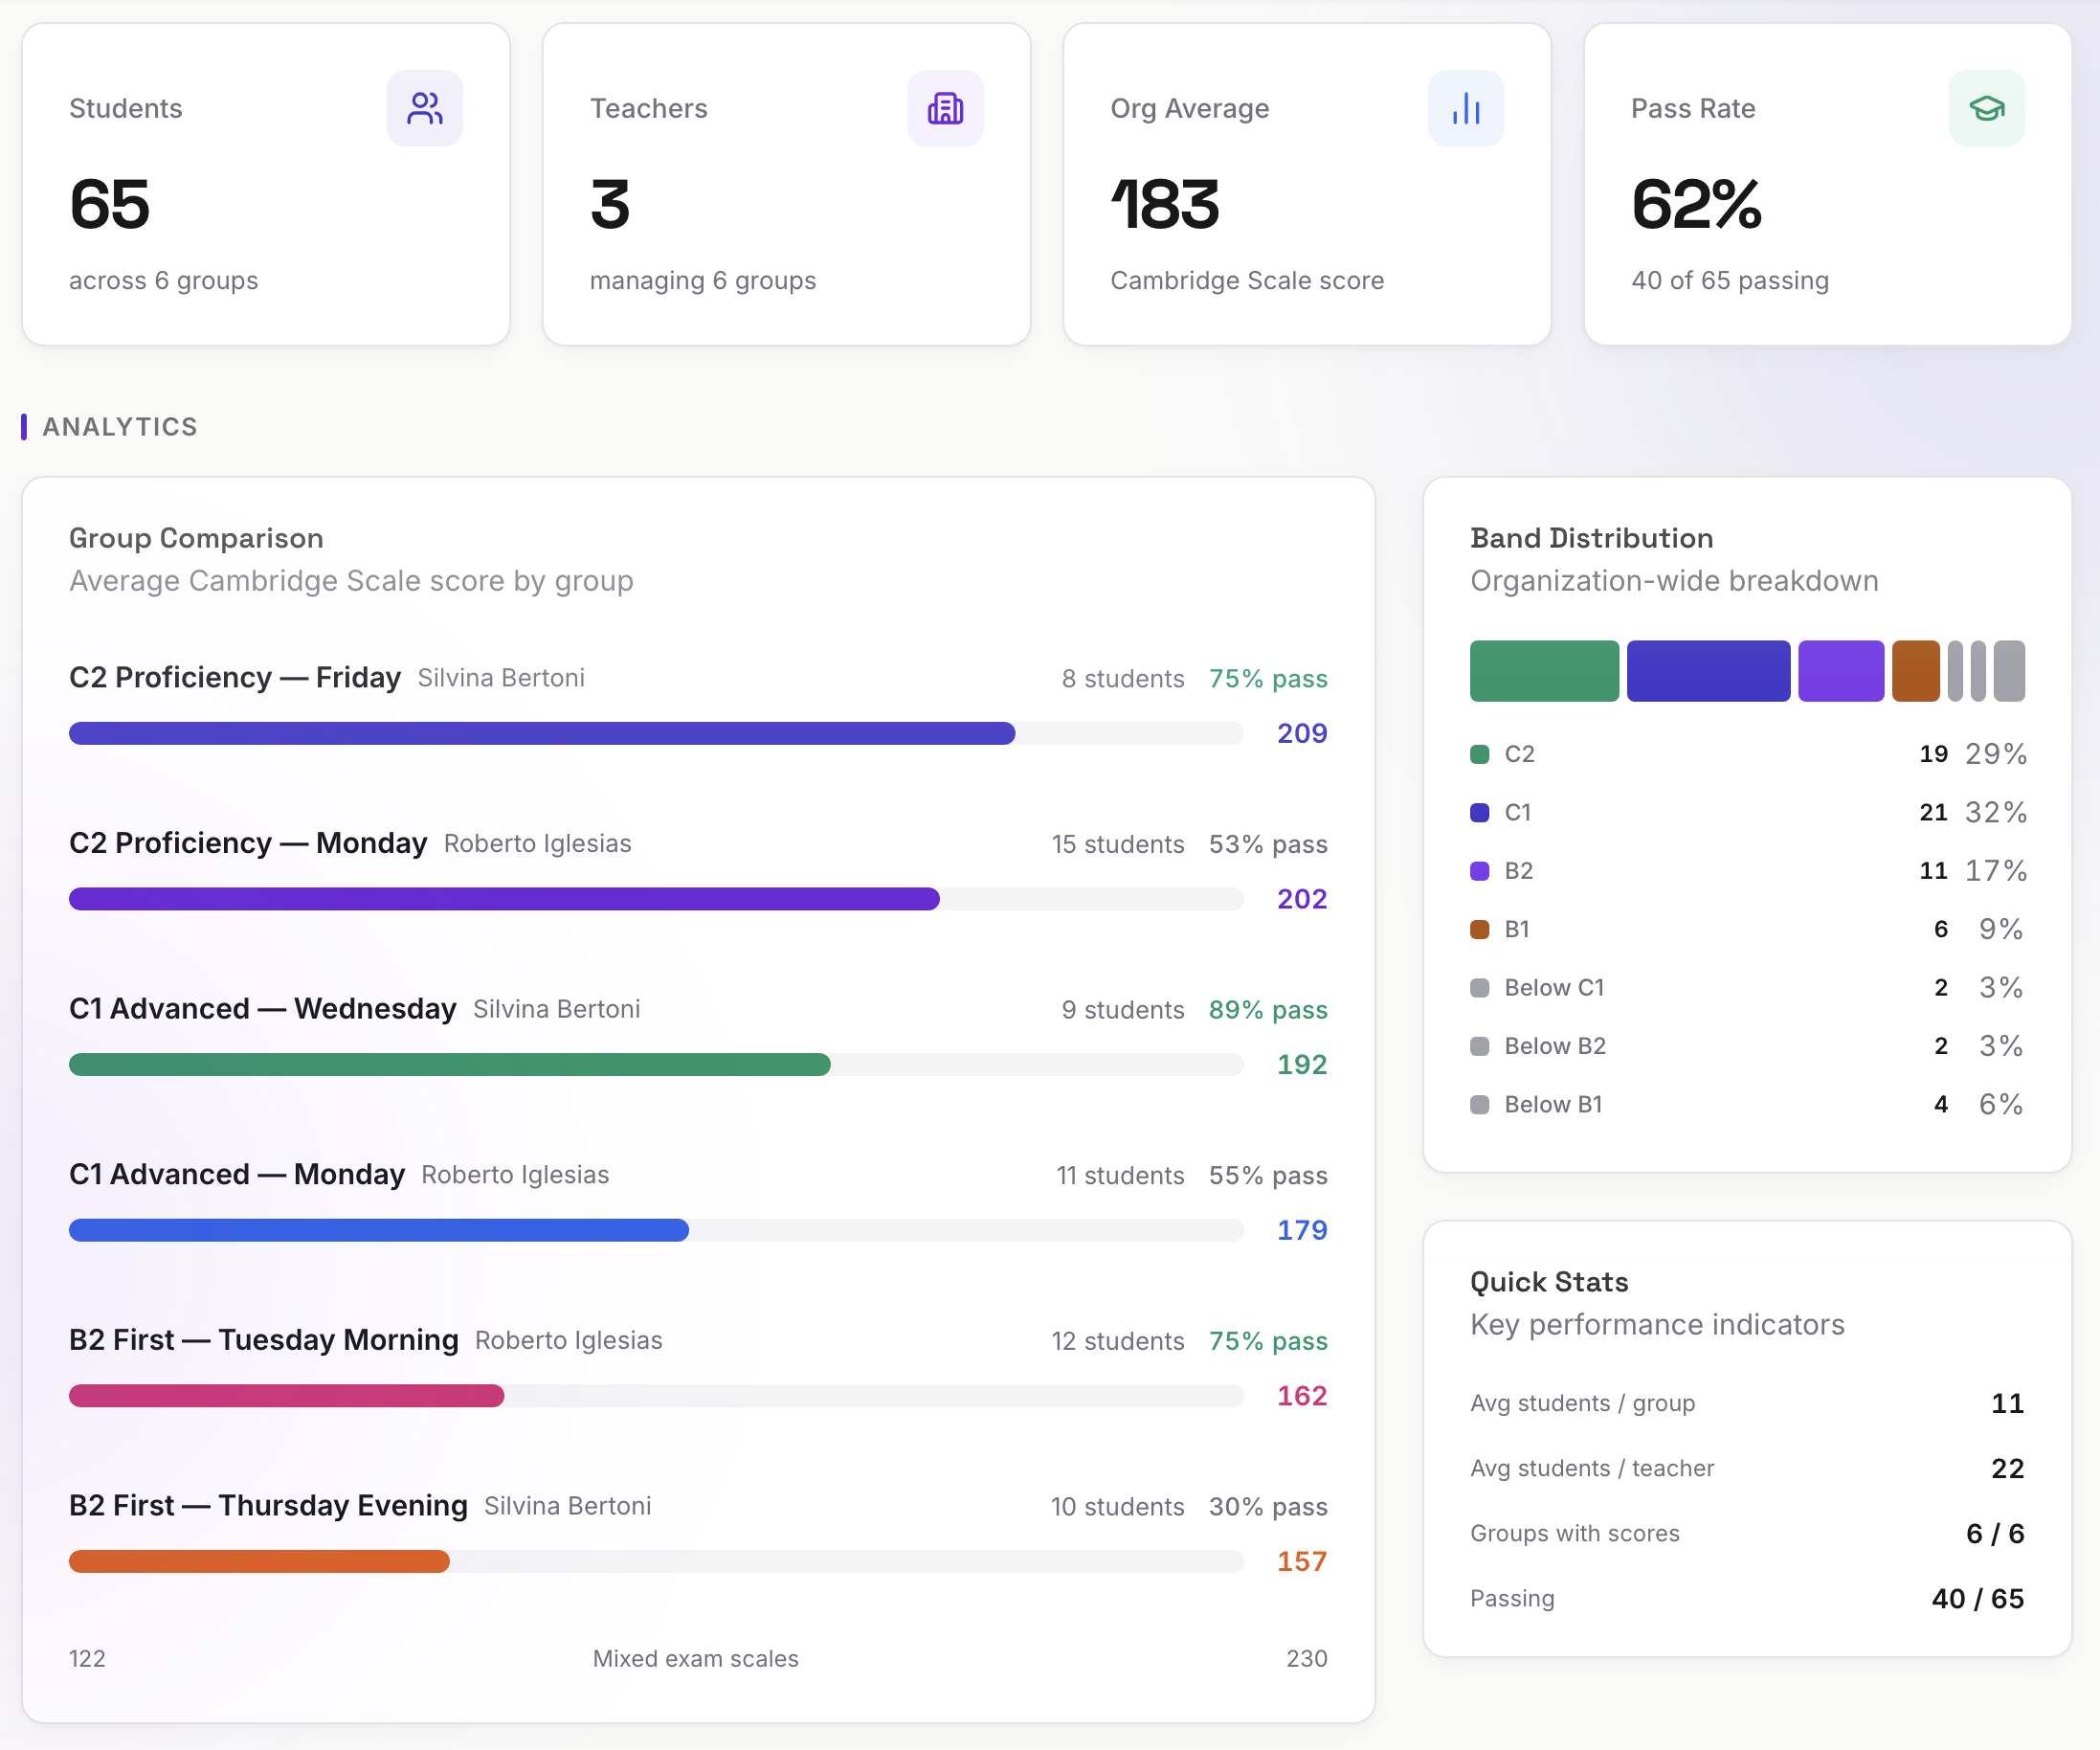Screen dimensions: 2100x1750
Task: Click the score value 162
Action: tap(1302, 1396)
